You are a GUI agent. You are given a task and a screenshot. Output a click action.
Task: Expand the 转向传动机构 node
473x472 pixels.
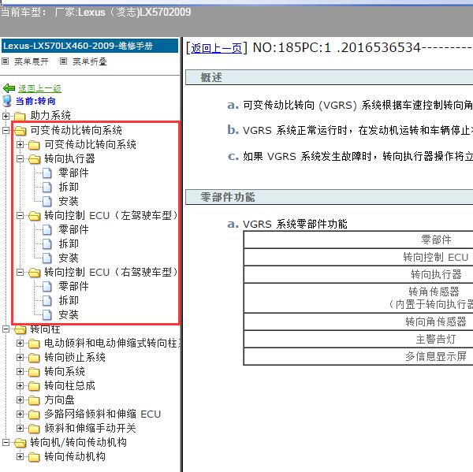coord(20,456)
